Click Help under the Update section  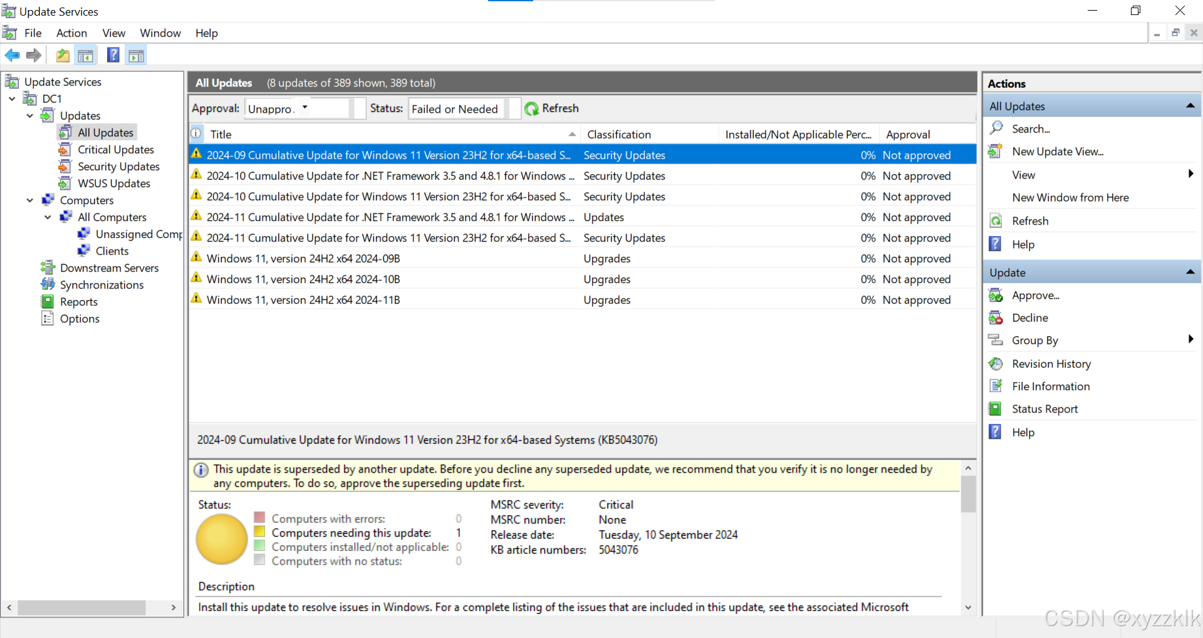[1023, 432]
